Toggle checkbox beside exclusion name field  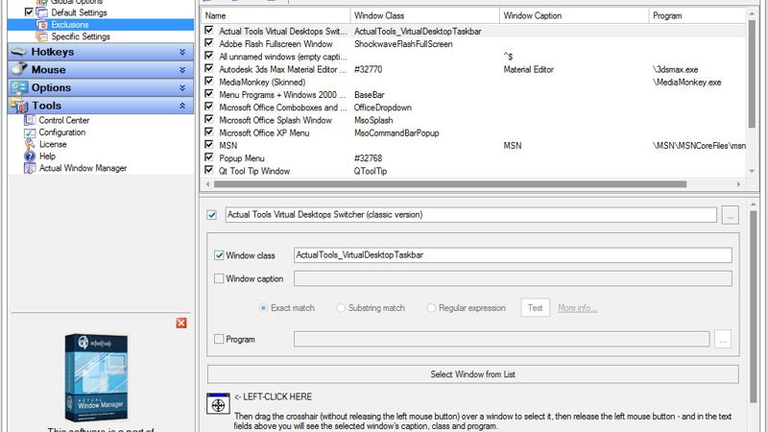point(211,214)
